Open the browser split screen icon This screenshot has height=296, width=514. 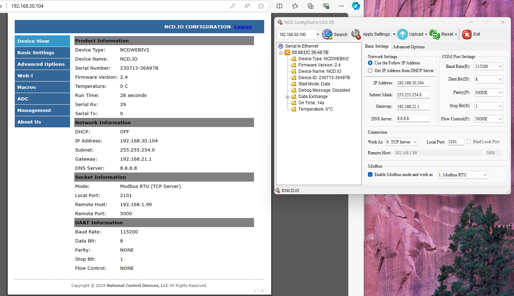pos(279,6)
